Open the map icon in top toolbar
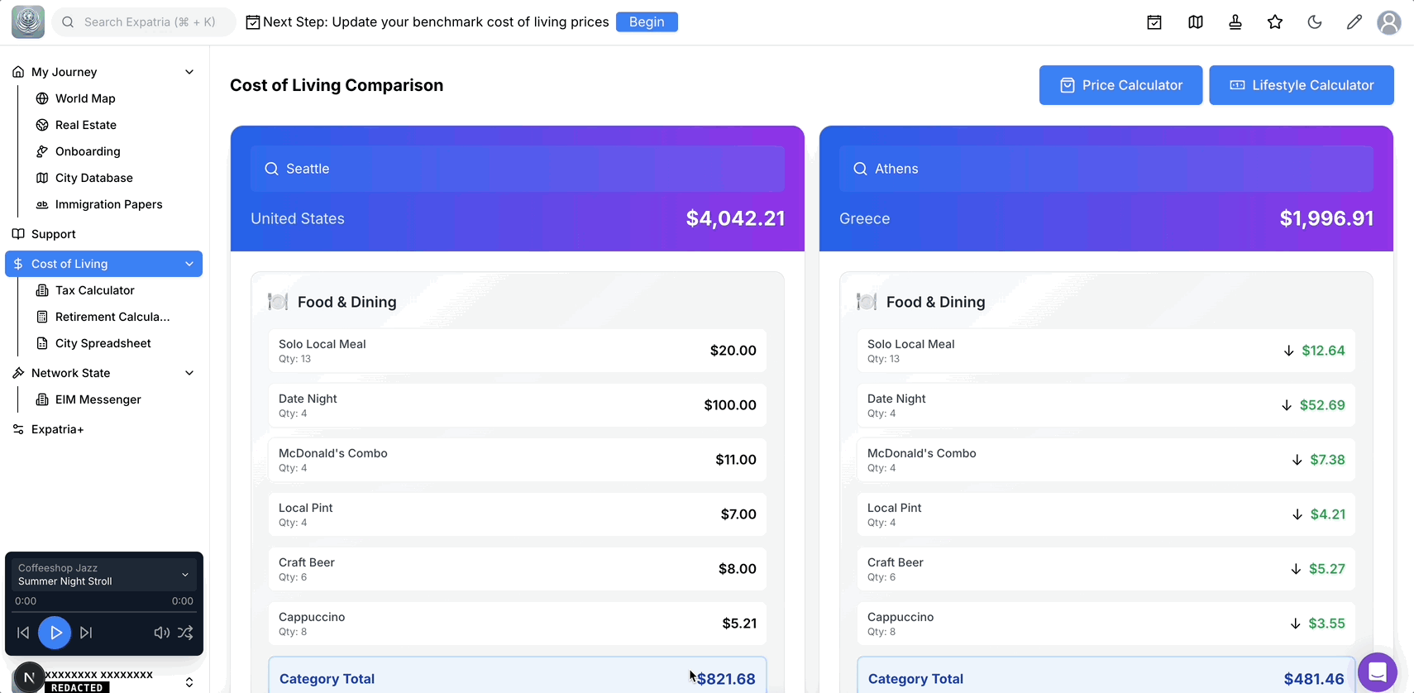The width and height of the screenshot is (1414, 693). 1196,22
